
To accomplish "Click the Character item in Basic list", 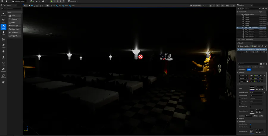I will point(15,19).
